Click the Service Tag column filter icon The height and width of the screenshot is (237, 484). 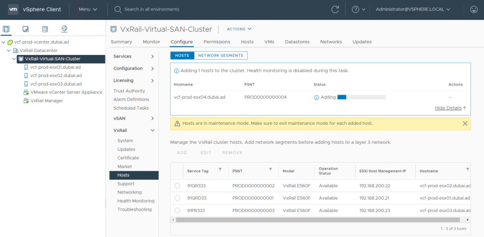(220, 169)
